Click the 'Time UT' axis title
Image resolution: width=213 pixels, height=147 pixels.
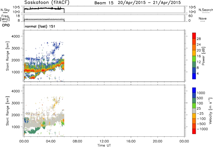(104, 145)
